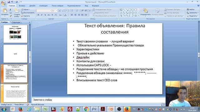Increase font size with the large A
The height and width of the screenshot is (112, 200).
(60, 11)
